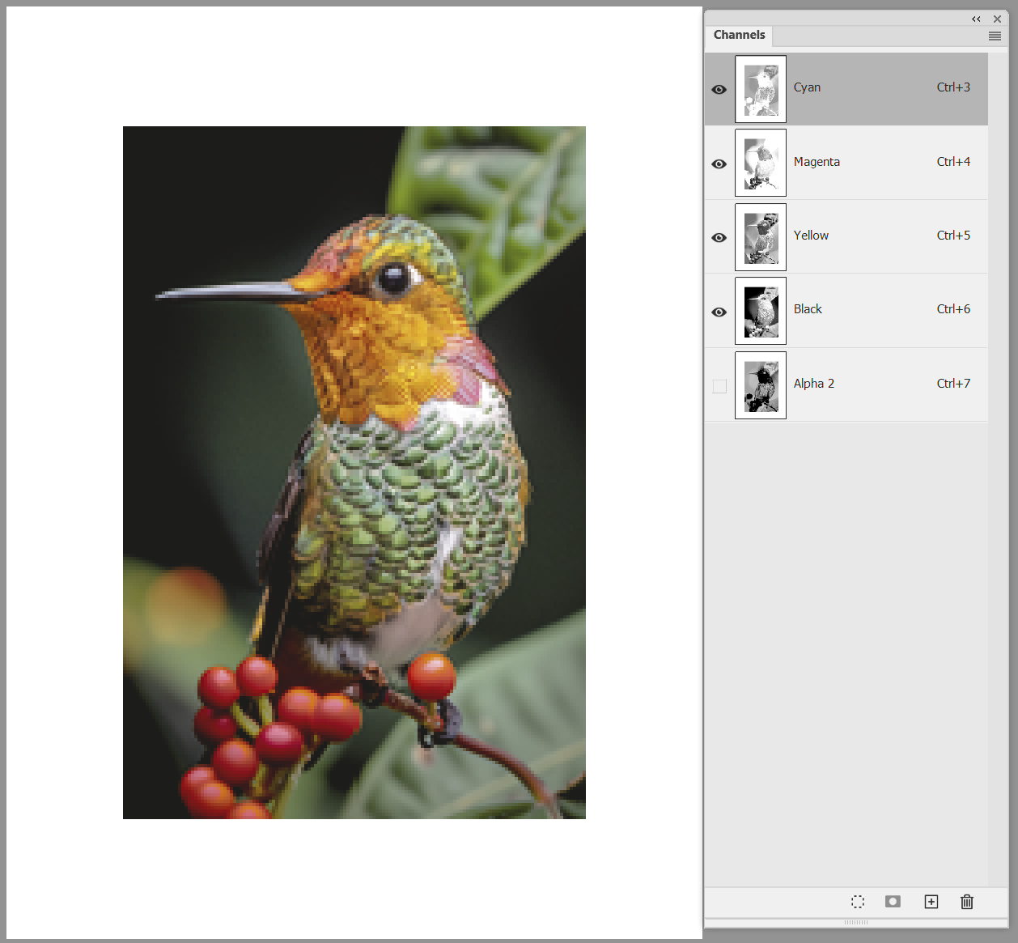Click the Alpha 2 channel thumbnail
This screenshot has height=943, width=1018.
pyautogui.click(x=761, y=385)
